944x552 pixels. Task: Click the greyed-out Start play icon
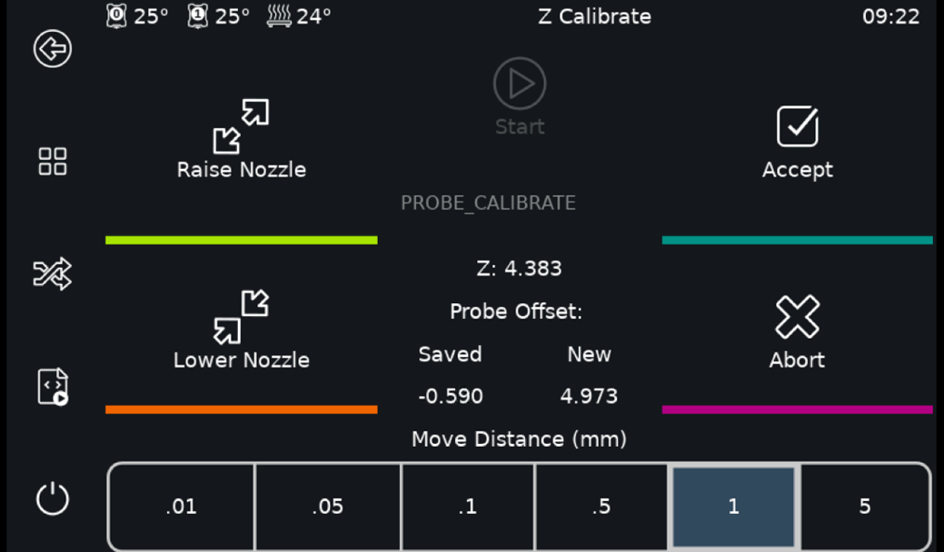[x=519, y=84]
